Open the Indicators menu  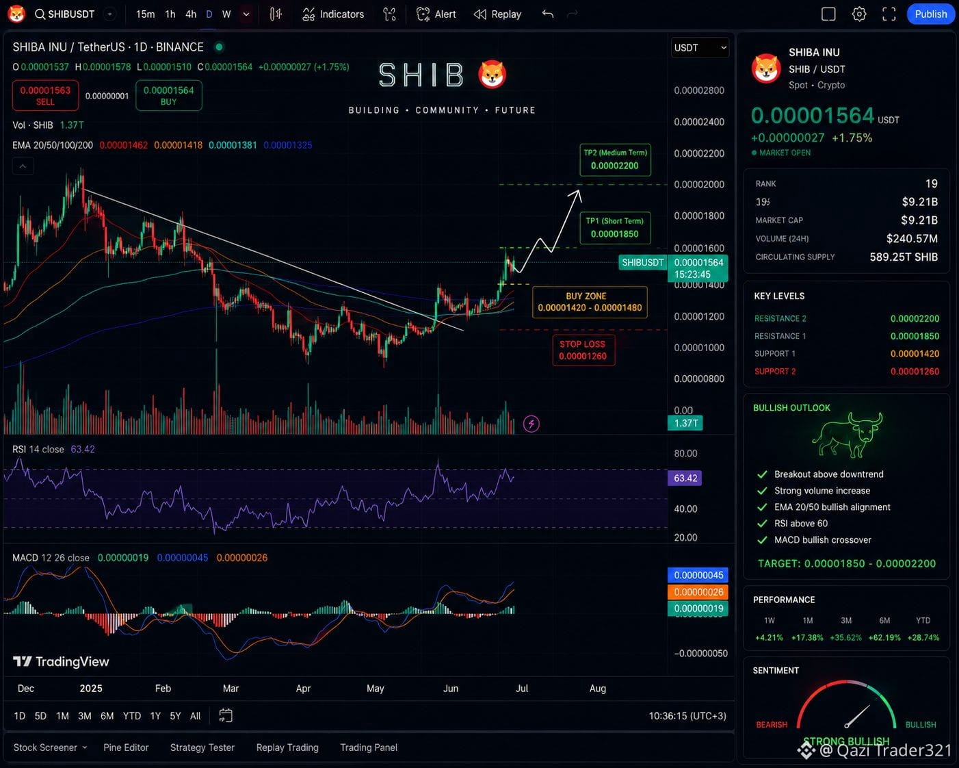coord(333,14)
